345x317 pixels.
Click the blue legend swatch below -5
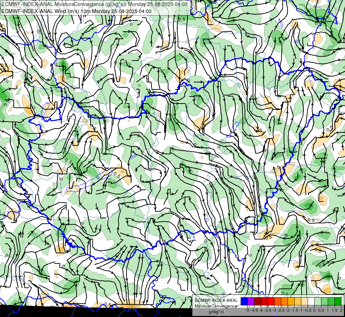point(244,302)
